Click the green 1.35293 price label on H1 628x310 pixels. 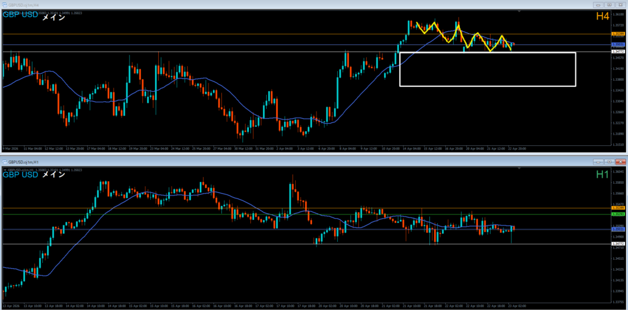(618, 214)
